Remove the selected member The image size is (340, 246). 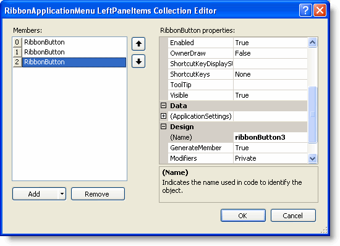(x=98, y=193)
